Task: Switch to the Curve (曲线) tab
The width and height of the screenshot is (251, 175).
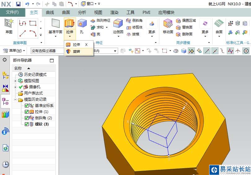Action: point(50,12)
